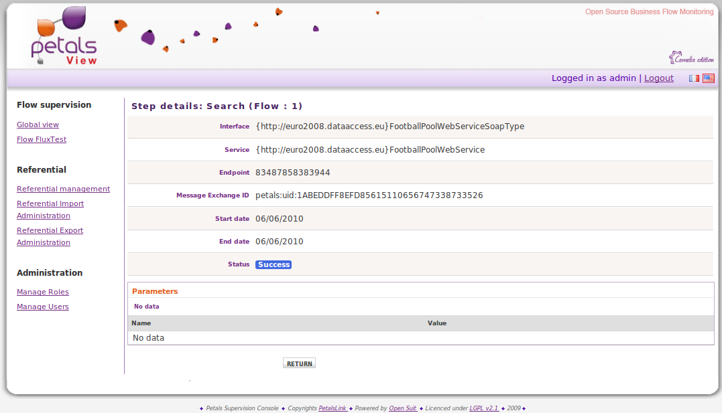Open Referential Import Administration
Image resolution: width=722 pixels, height=413 pixels.
pos(50,203)
